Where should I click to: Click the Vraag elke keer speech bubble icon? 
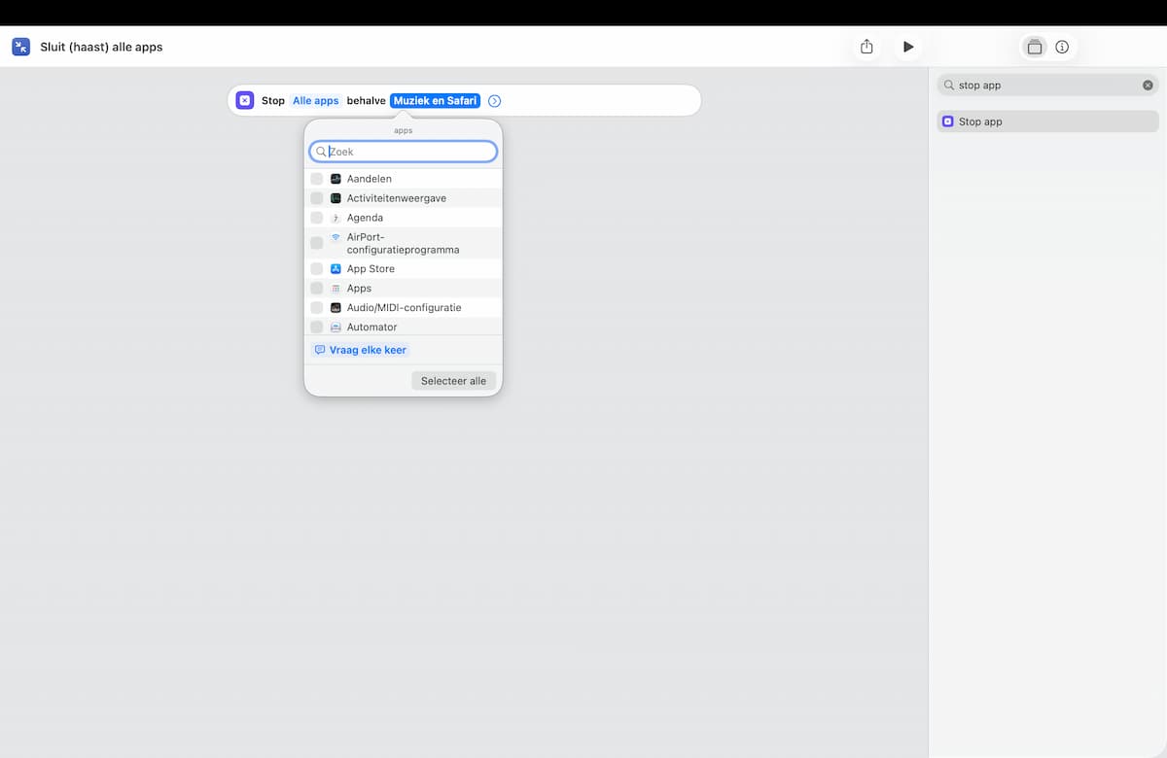[320, 350]
